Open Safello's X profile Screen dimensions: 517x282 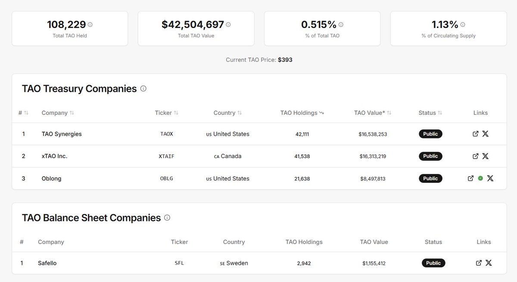(489, 263)
